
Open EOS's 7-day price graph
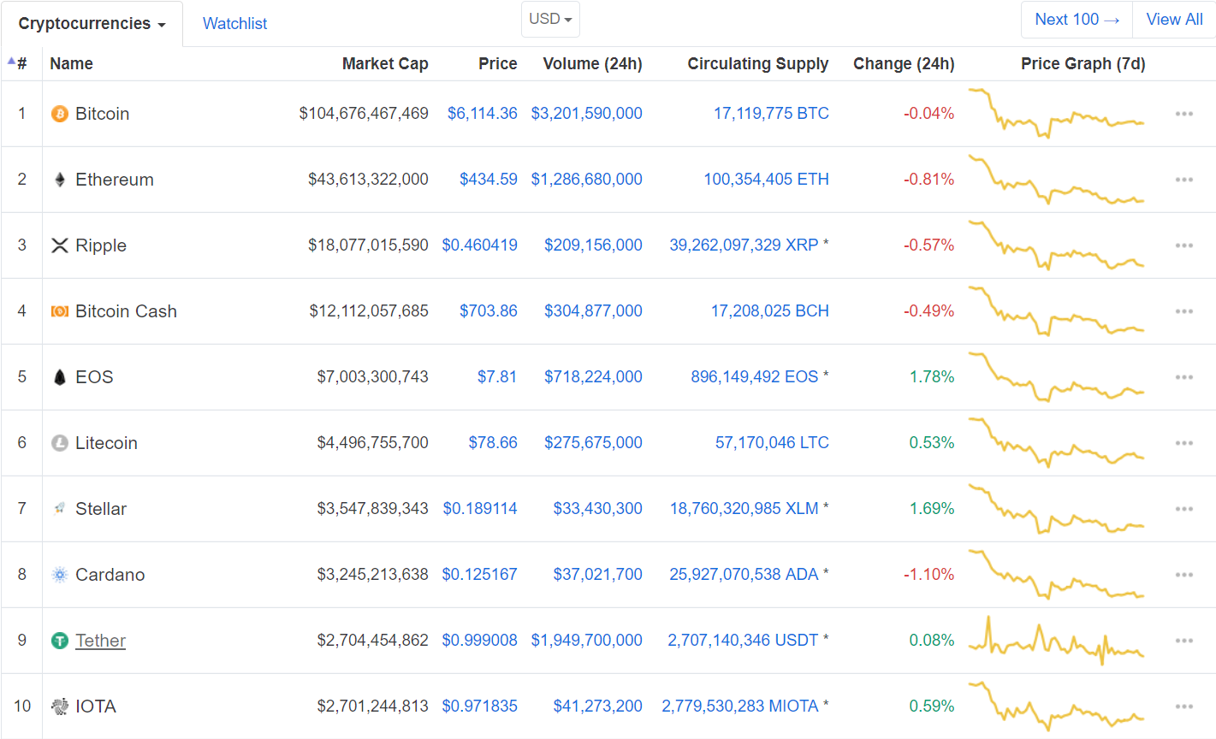(x=1057, y=377)
